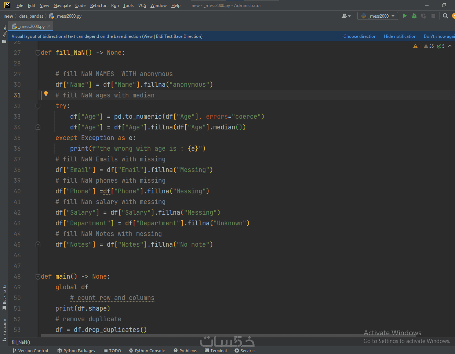
Task: Run the _mess2000 configuration
Action: (405, 16)
